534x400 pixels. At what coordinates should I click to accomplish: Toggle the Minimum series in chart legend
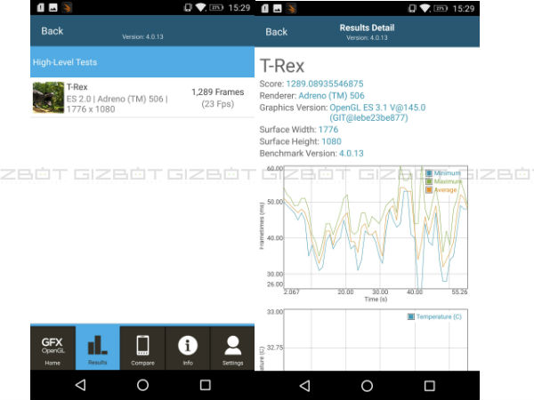point(429,173)
